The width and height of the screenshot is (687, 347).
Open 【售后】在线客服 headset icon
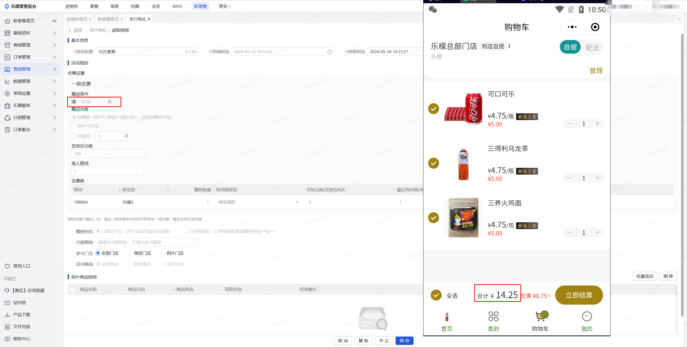click(7, 290)
